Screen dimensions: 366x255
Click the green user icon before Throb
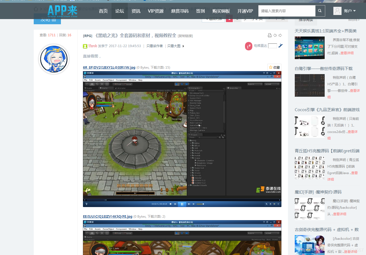tap(85, 46)
